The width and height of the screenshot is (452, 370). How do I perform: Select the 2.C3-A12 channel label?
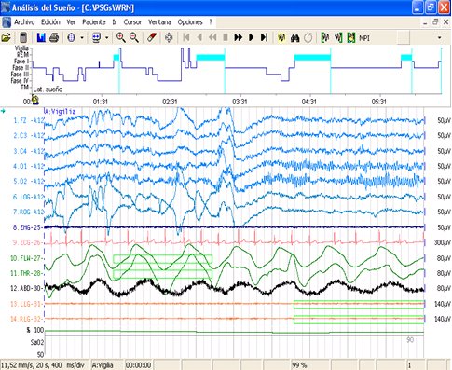click(x=29, y=136)
